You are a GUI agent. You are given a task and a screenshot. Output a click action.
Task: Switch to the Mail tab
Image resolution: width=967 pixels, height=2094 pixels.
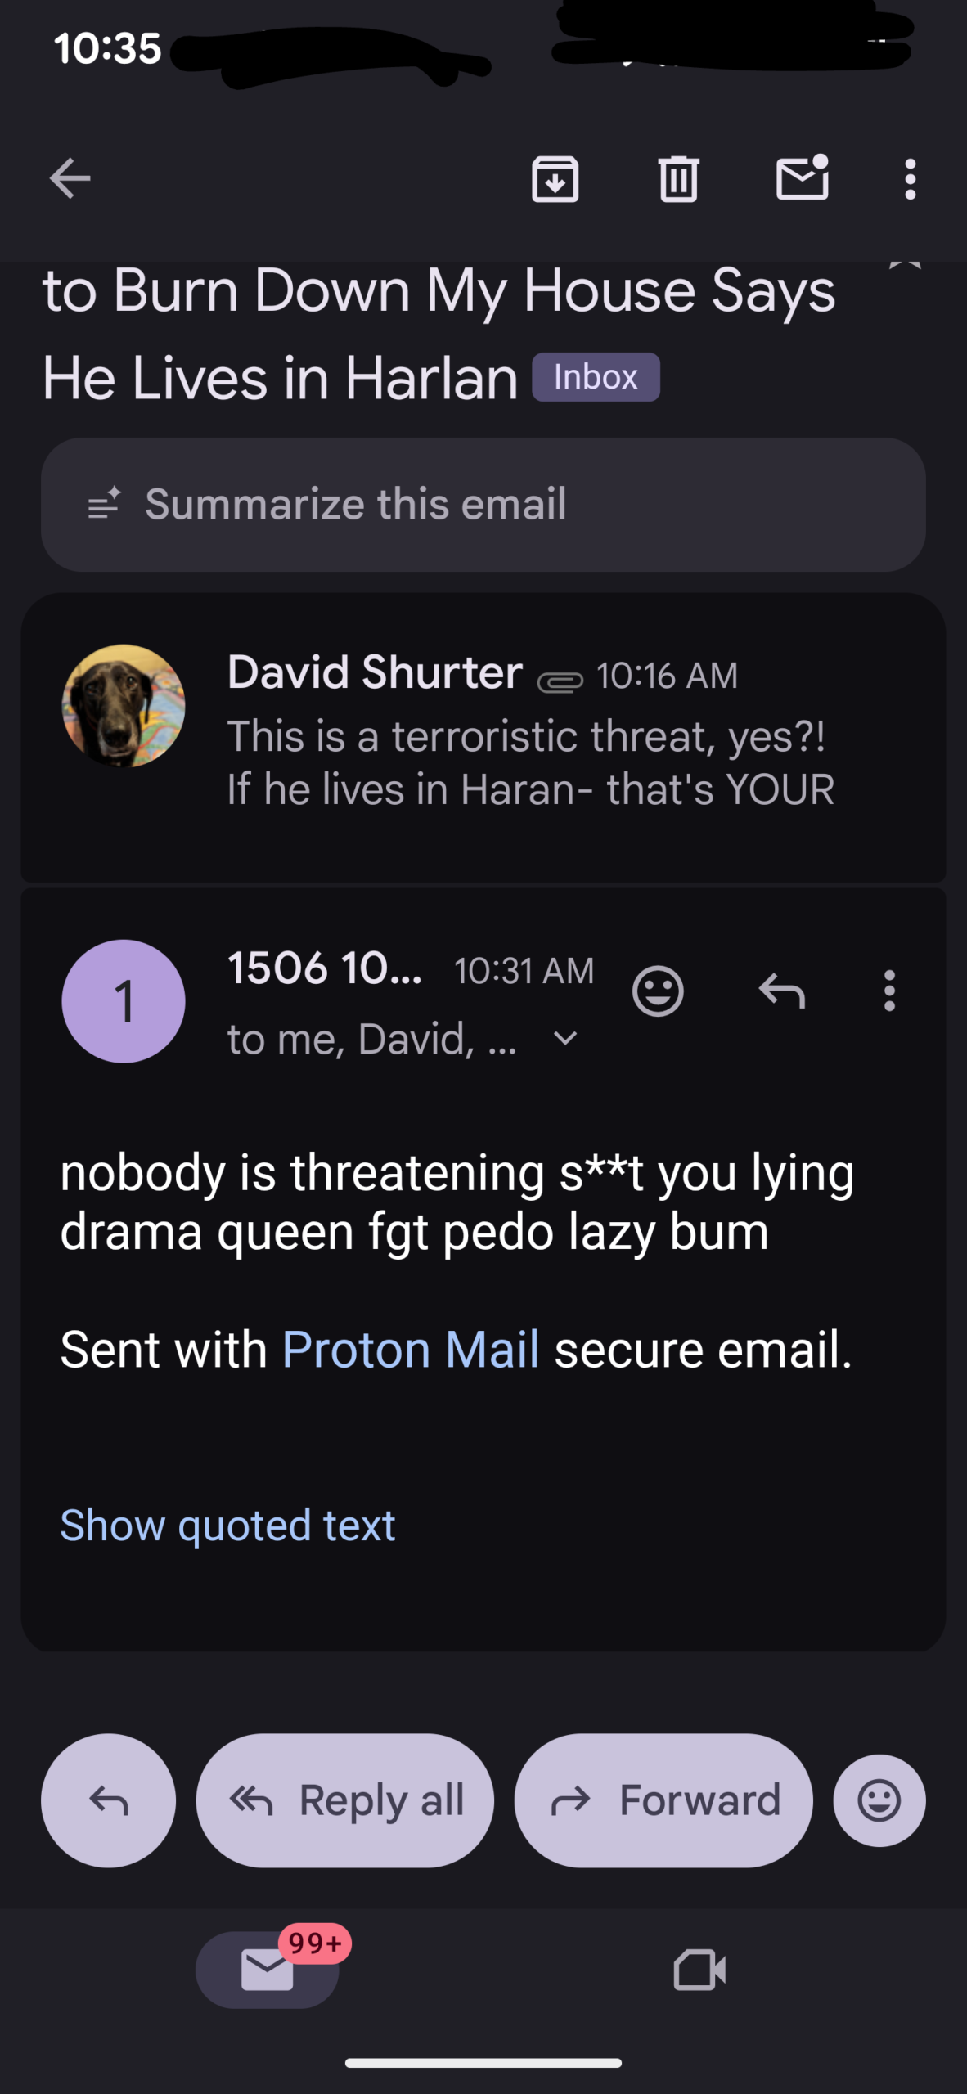pyautogui.click(x=268, y=1970)
